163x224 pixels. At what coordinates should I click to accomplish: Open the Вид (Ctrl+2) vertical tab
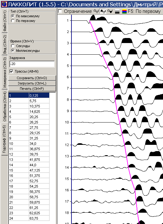5,44
